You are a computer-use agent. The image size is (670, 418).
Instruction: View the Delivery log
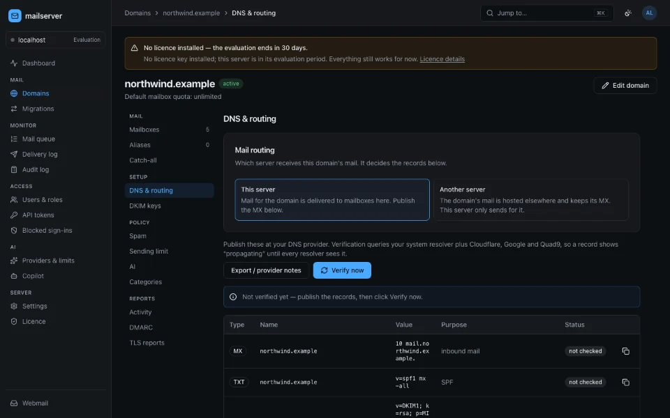56,155
